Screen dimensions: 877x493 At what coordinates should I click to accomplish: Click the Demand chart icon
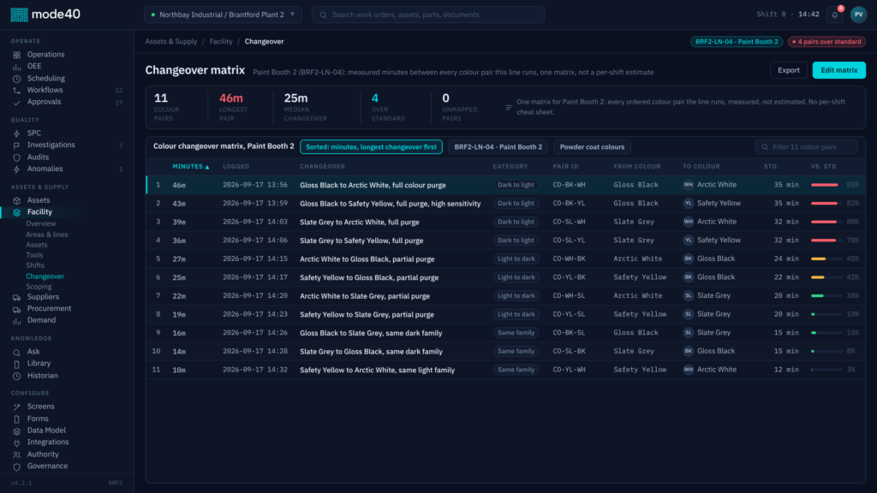tap(17, 321)
